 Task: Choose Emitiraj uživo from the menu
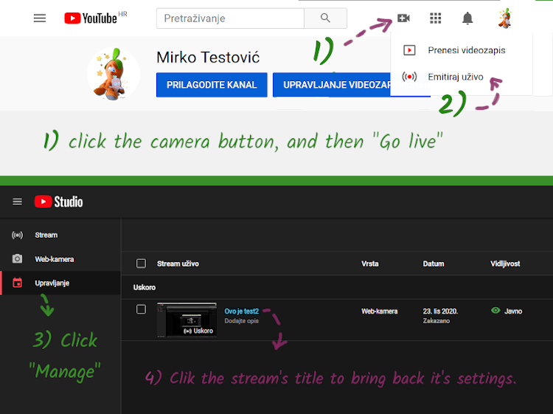click(455, 77)
